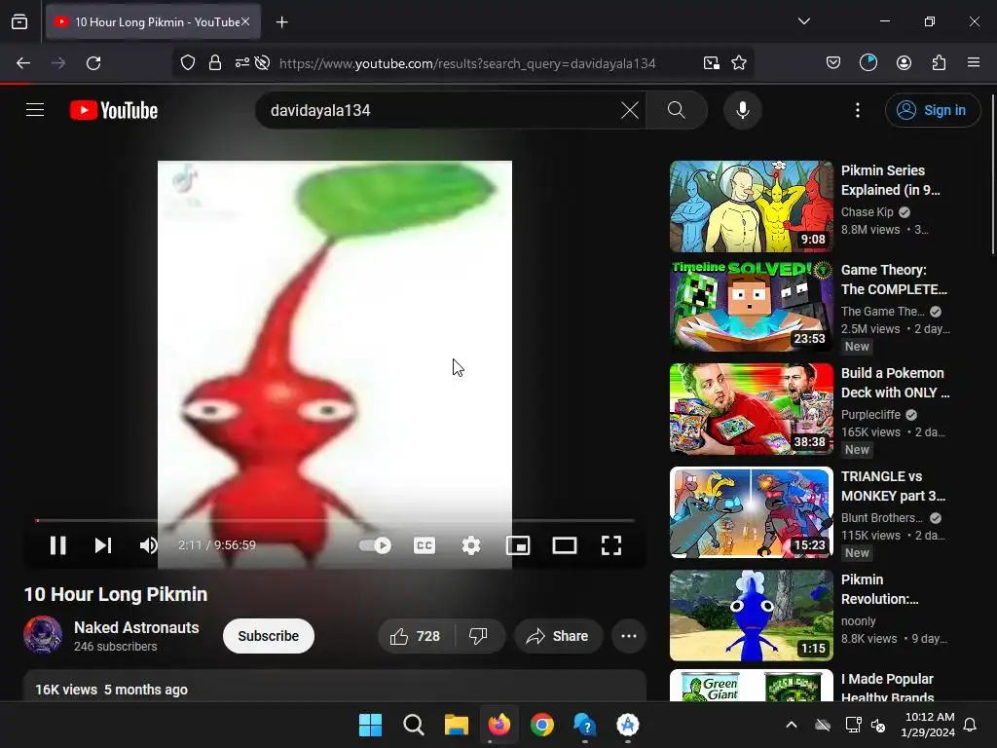Show hidden system tray icons

[791, 725]
